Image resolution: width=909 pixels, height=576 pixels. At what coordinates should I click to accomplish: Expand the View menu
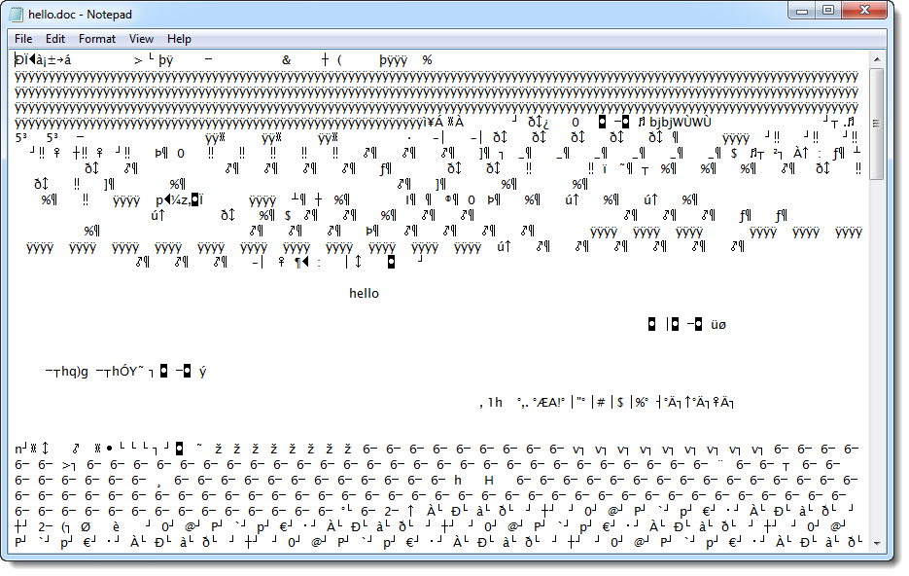pos(141,39)
